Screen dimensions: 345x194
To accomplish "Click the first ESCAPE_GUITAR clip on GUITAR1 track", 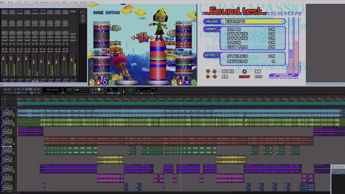I will [x=68, y=169].
